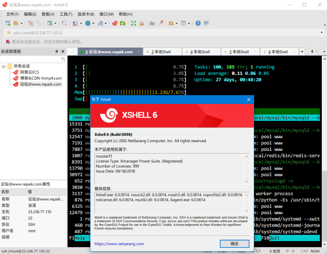
Task: Click the keyboard key mapping icon
Action: [x=152, y=23]
